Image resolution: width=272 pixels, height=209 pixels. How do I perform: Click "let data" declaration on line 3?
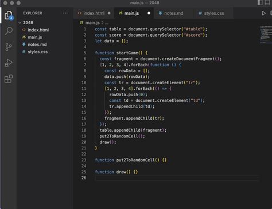(x=104, y=41)
